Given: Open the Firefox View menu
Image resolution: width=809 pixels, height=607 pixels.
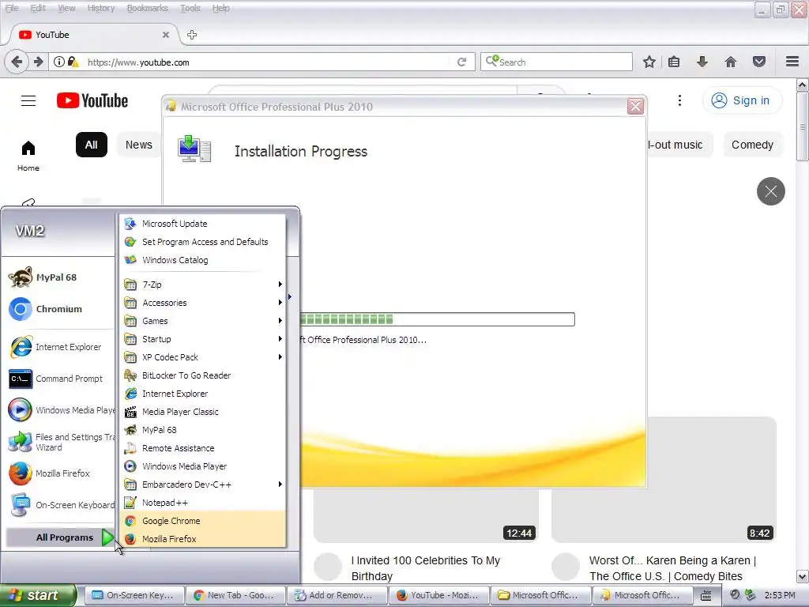Looking at the screenshot, I should pos(66,8).
